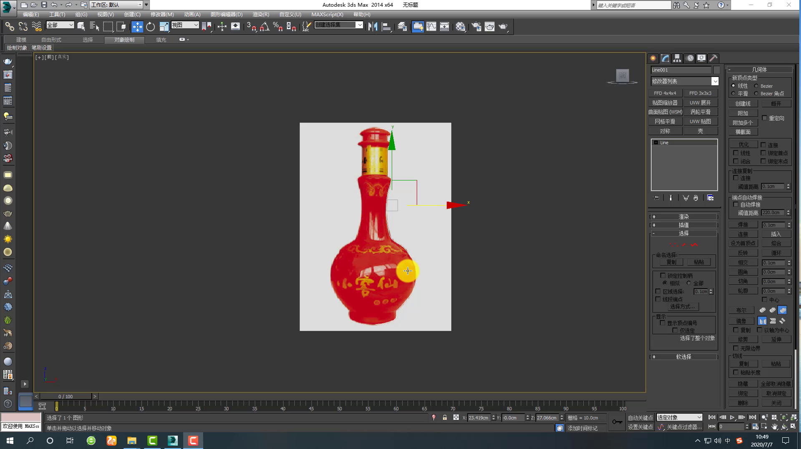Open the 渲染(R) menu

coord(261,14)
